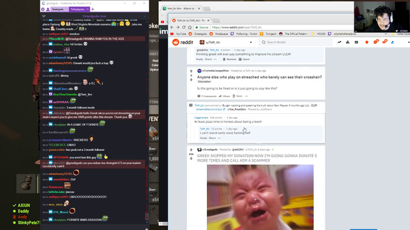Upvote the GREEK SKIPPED MY DONATION post
The image size is (410, 230).
191,150
